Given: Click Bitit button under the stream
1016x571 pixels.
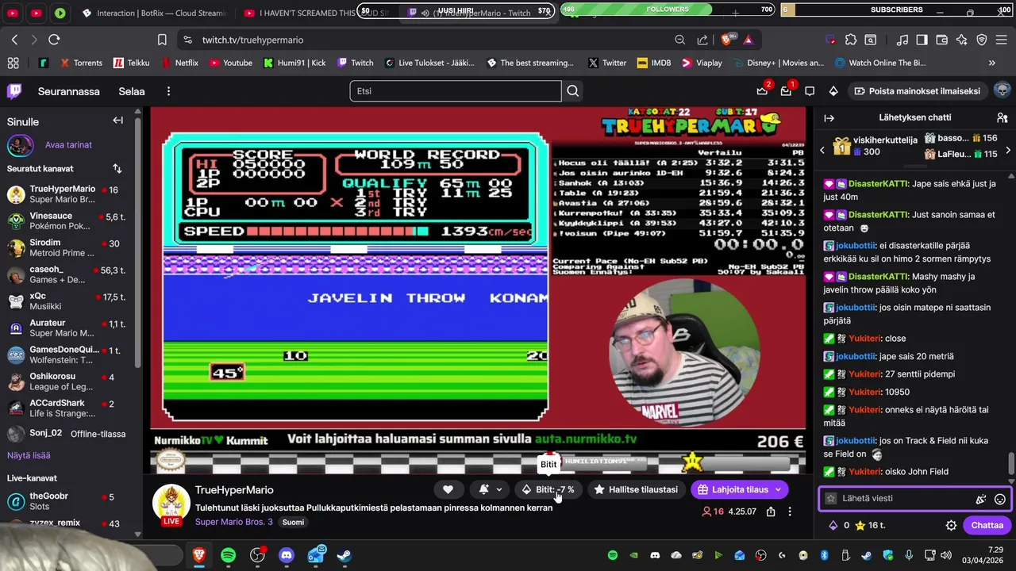Looking at the screenshot, I should click(548, 489).
